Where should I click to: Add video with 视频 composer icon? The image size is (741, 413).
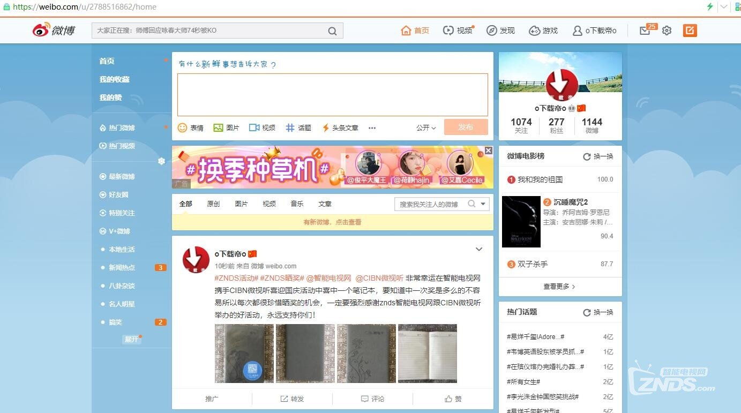(x=262, y=127)
